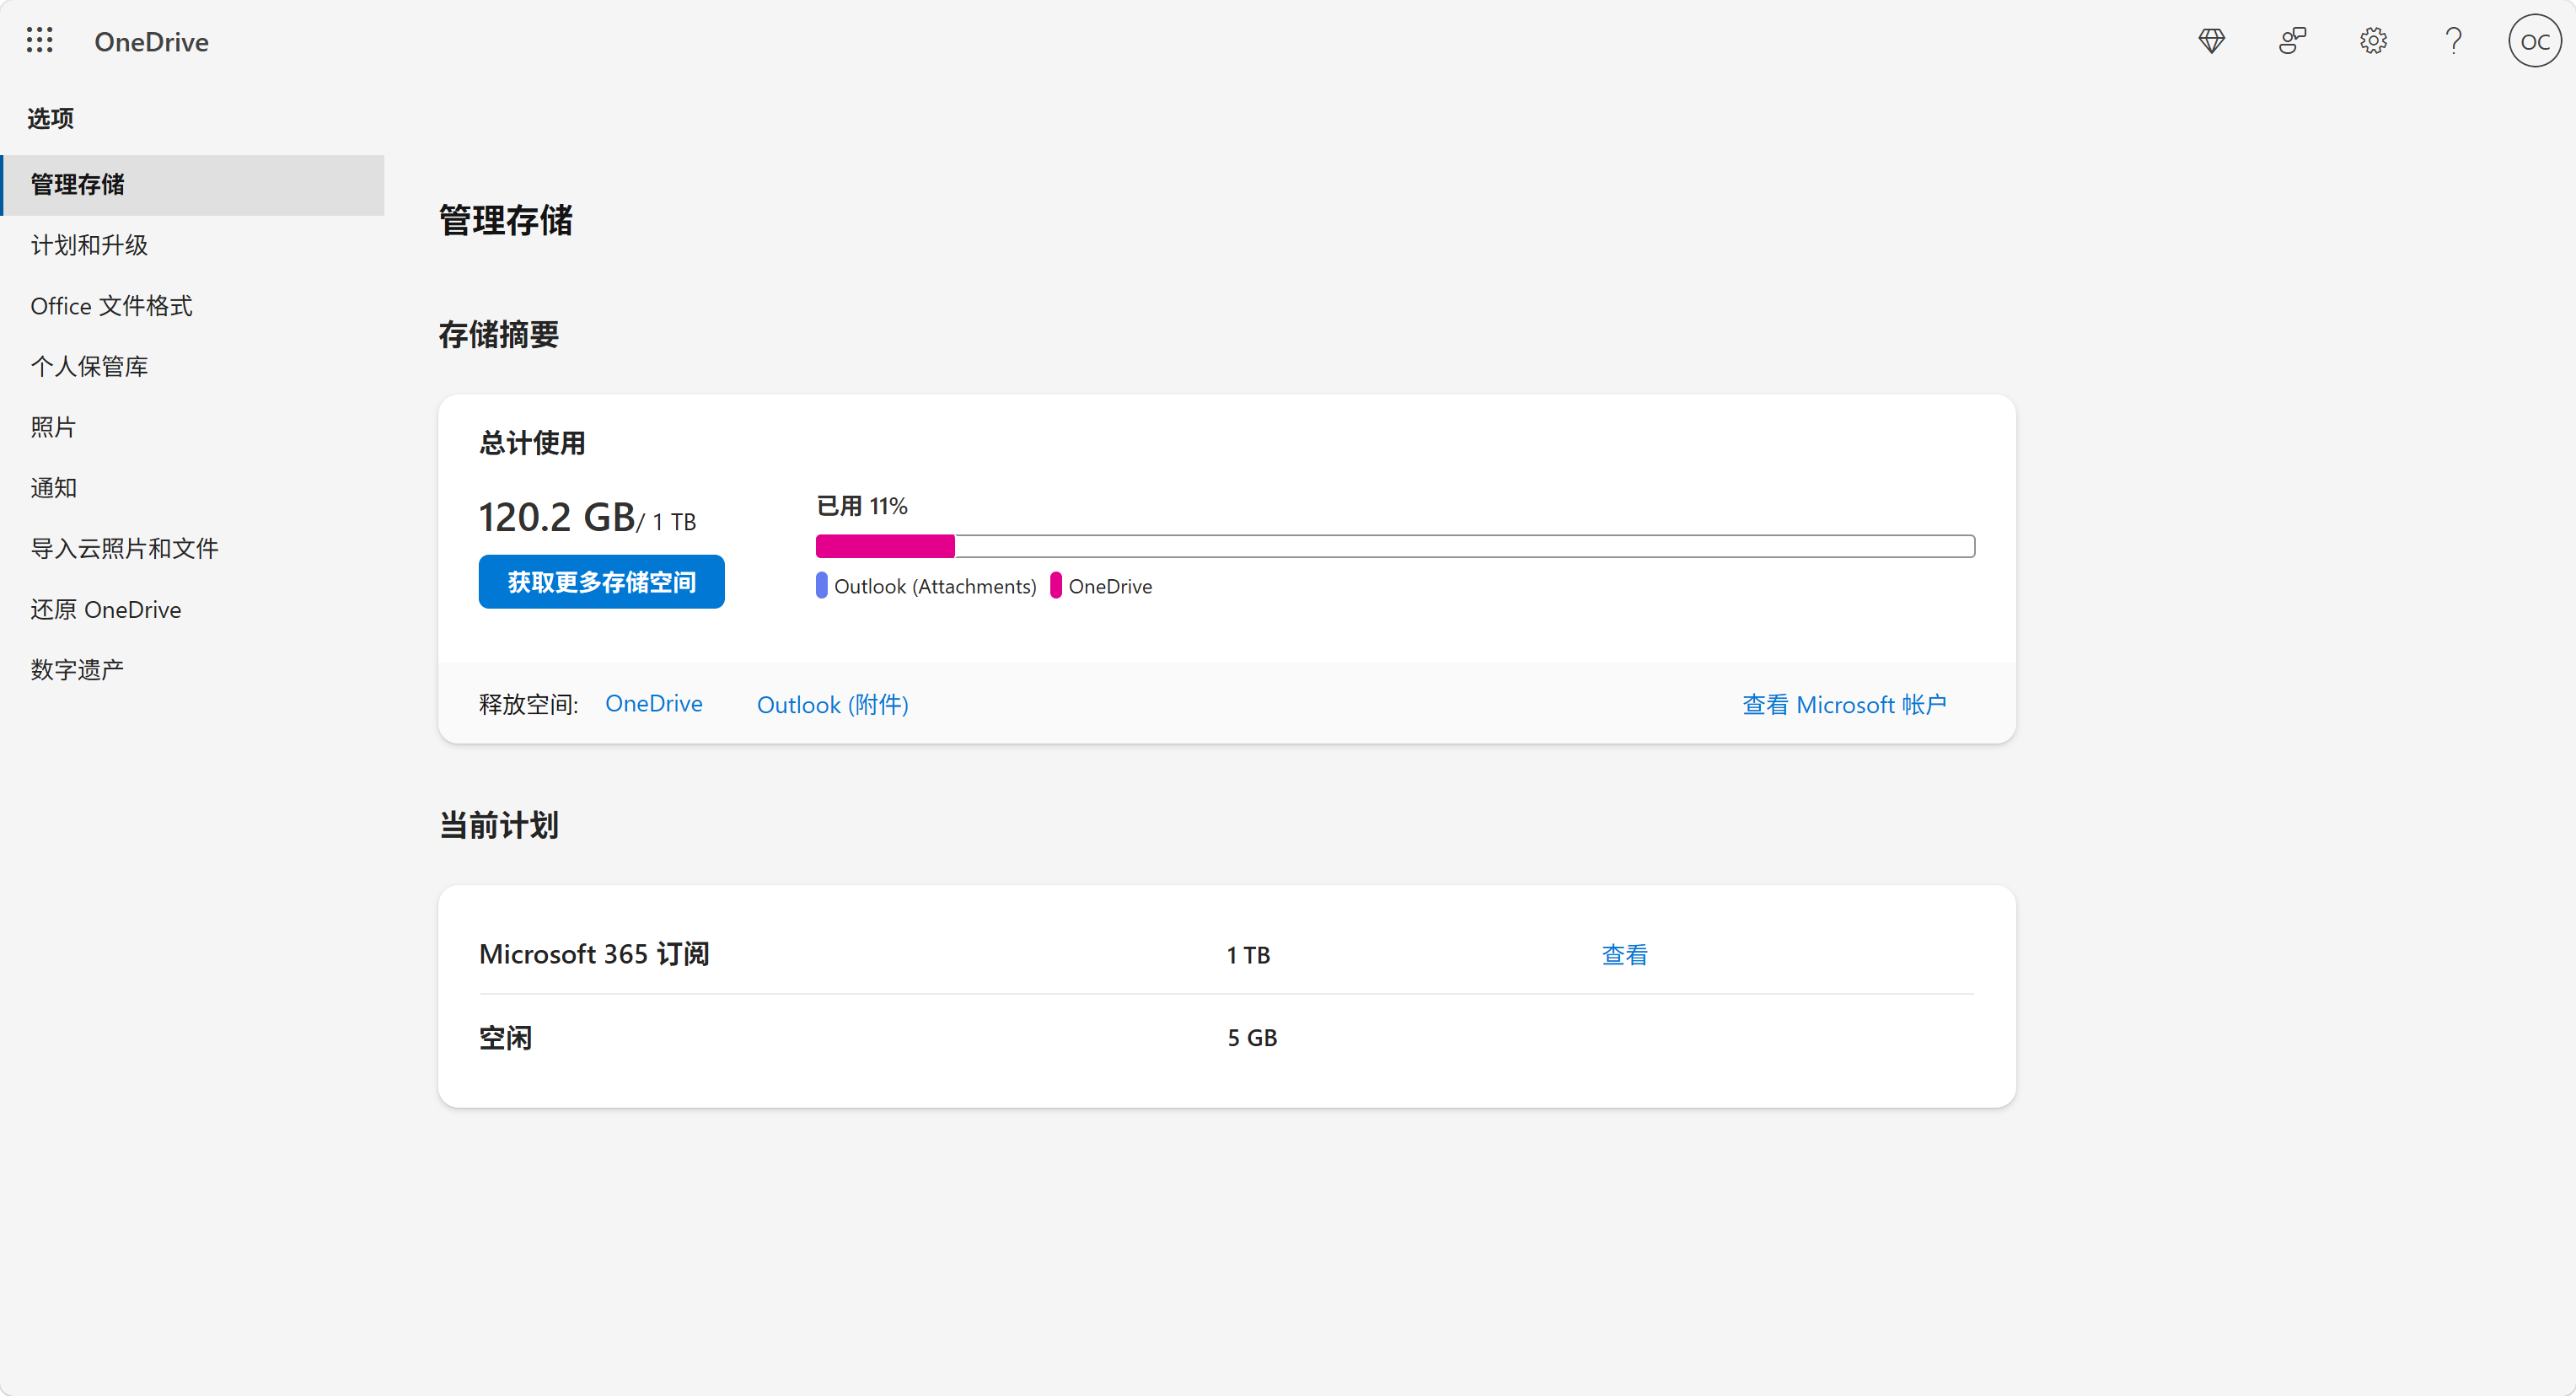The image size is (2576, 1396).
Task: Click the premium diamond icon
Action: (x=2211, y=41)
